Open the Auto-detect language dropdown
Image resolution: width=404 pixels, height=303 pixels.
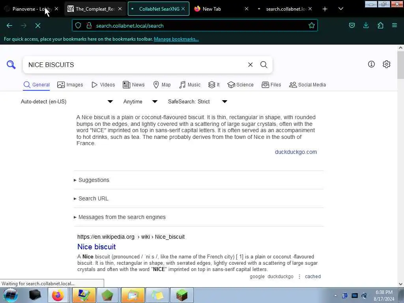click(x=67, y=101)
